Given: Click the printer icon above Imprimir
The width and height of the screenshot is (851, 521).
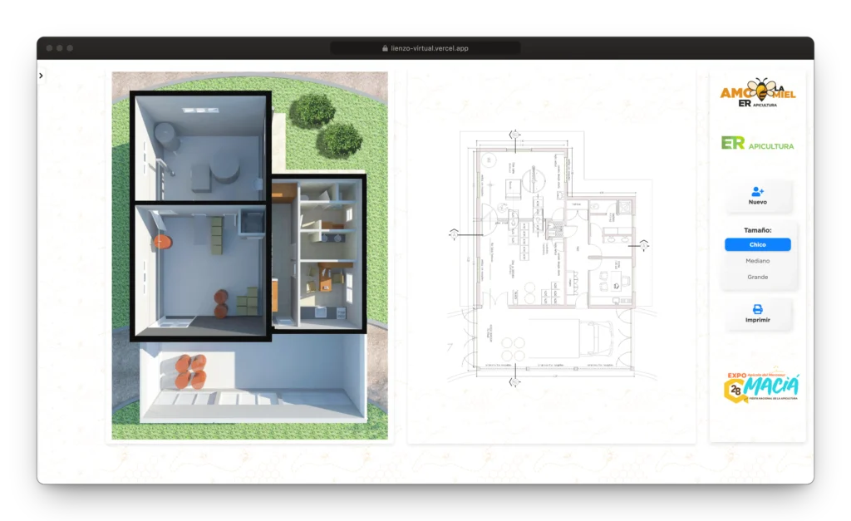Looking at the screenshot, I should click(758, 309).
